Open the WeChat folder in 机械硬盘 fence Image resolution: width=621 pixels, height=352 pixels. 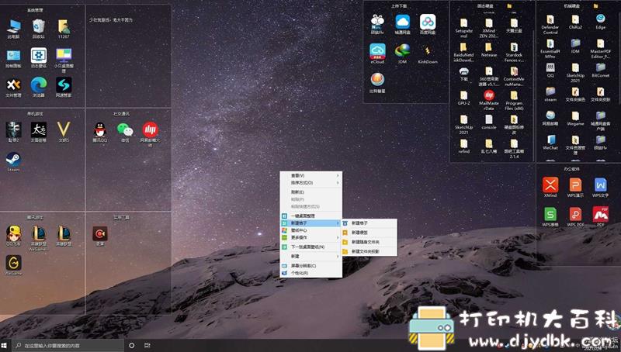550,143
